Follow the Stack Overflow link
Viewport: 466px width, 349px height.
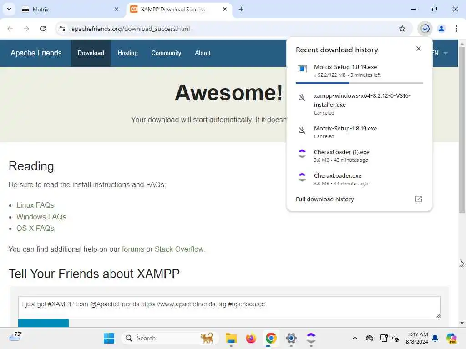179,249
